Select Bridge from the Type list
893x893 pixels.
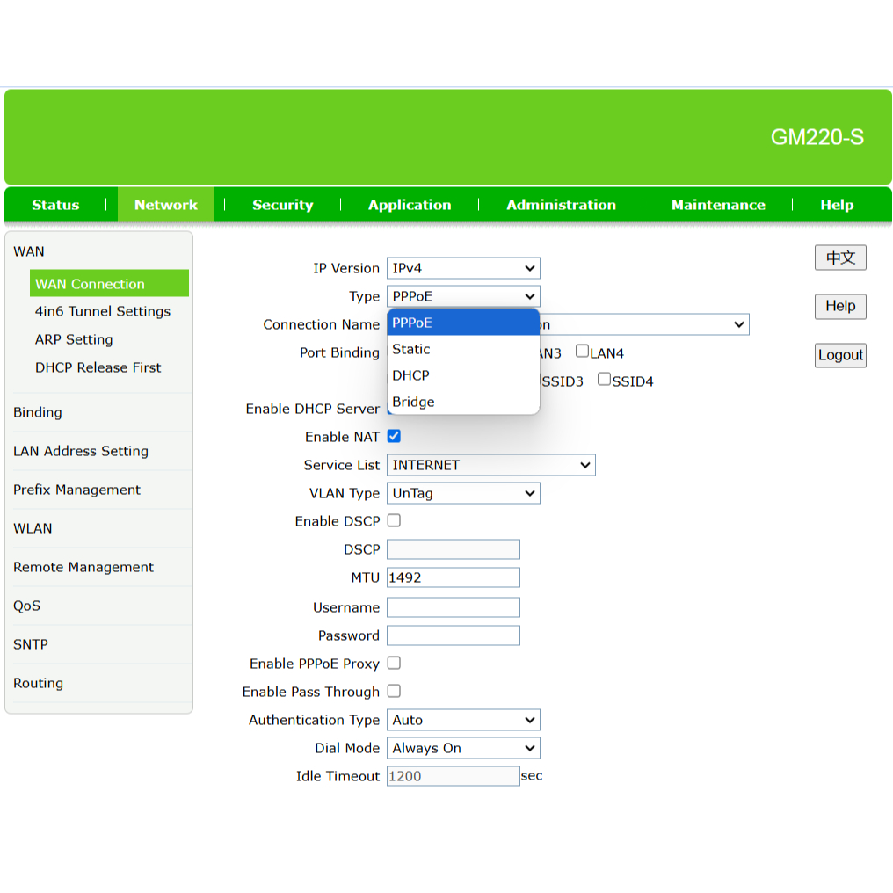414,402
